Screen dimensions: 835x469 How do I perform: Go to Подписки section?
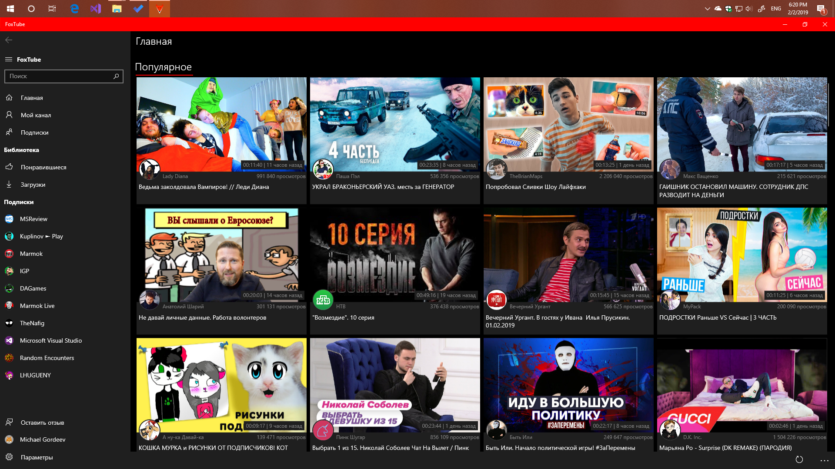point(34,132)
